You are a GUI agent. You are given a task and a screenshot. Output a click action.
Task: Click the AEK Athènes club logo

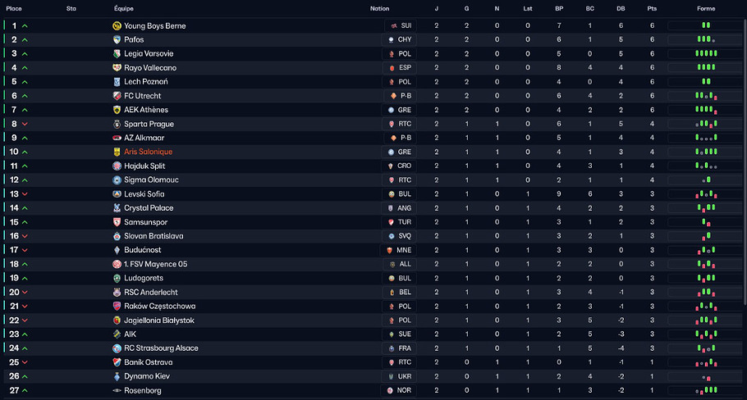click(x=117, y=110)
